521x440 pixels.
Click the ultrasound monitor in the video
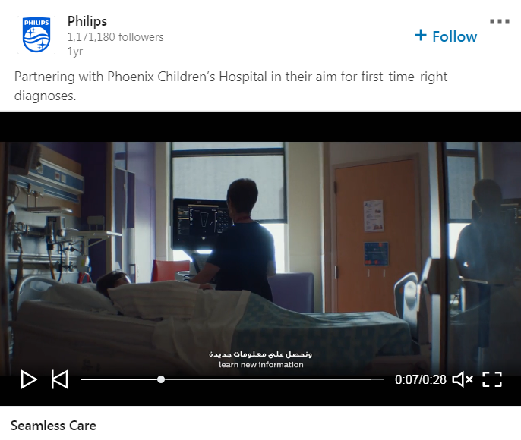(201, 224)
